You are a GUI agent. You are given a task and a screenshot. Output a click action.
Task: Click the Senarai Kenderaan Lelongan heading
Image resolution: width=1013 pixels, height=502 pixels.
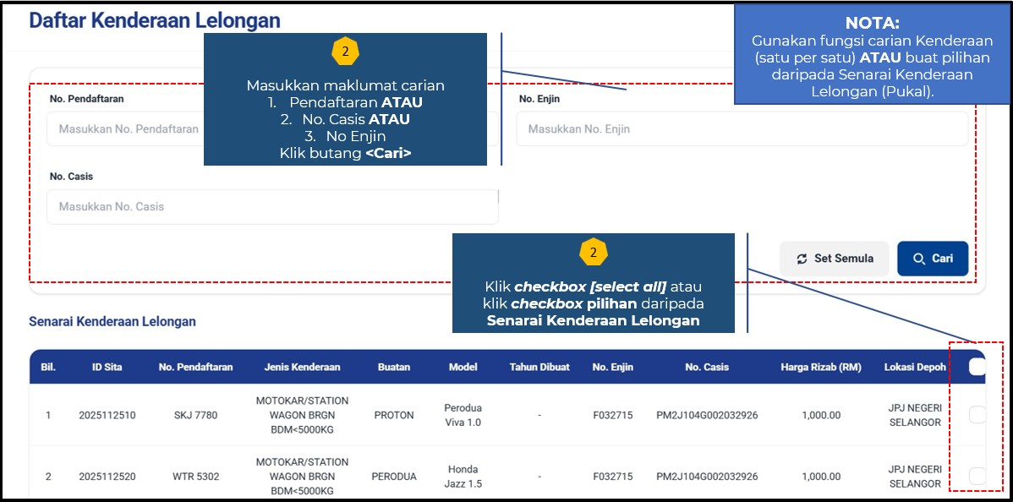(112, 322)
